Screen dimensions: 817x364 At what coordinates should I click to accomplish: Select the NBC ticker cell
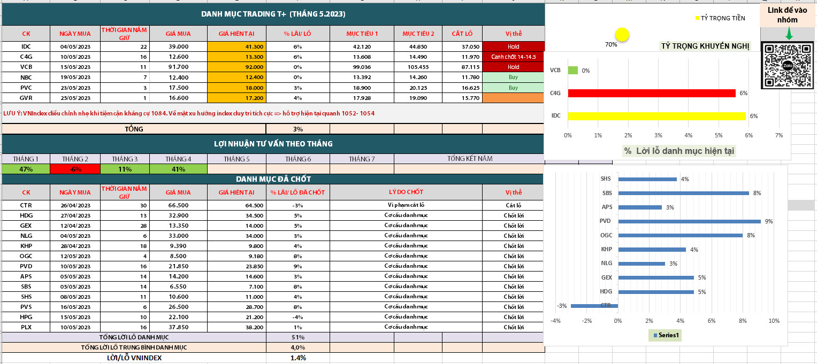(x=26, y=78)
